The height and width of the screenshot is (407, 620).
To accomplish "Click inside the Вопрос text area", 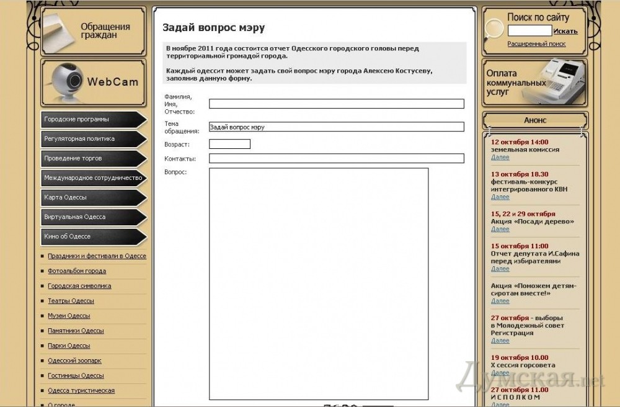I will tap(318, 284).
